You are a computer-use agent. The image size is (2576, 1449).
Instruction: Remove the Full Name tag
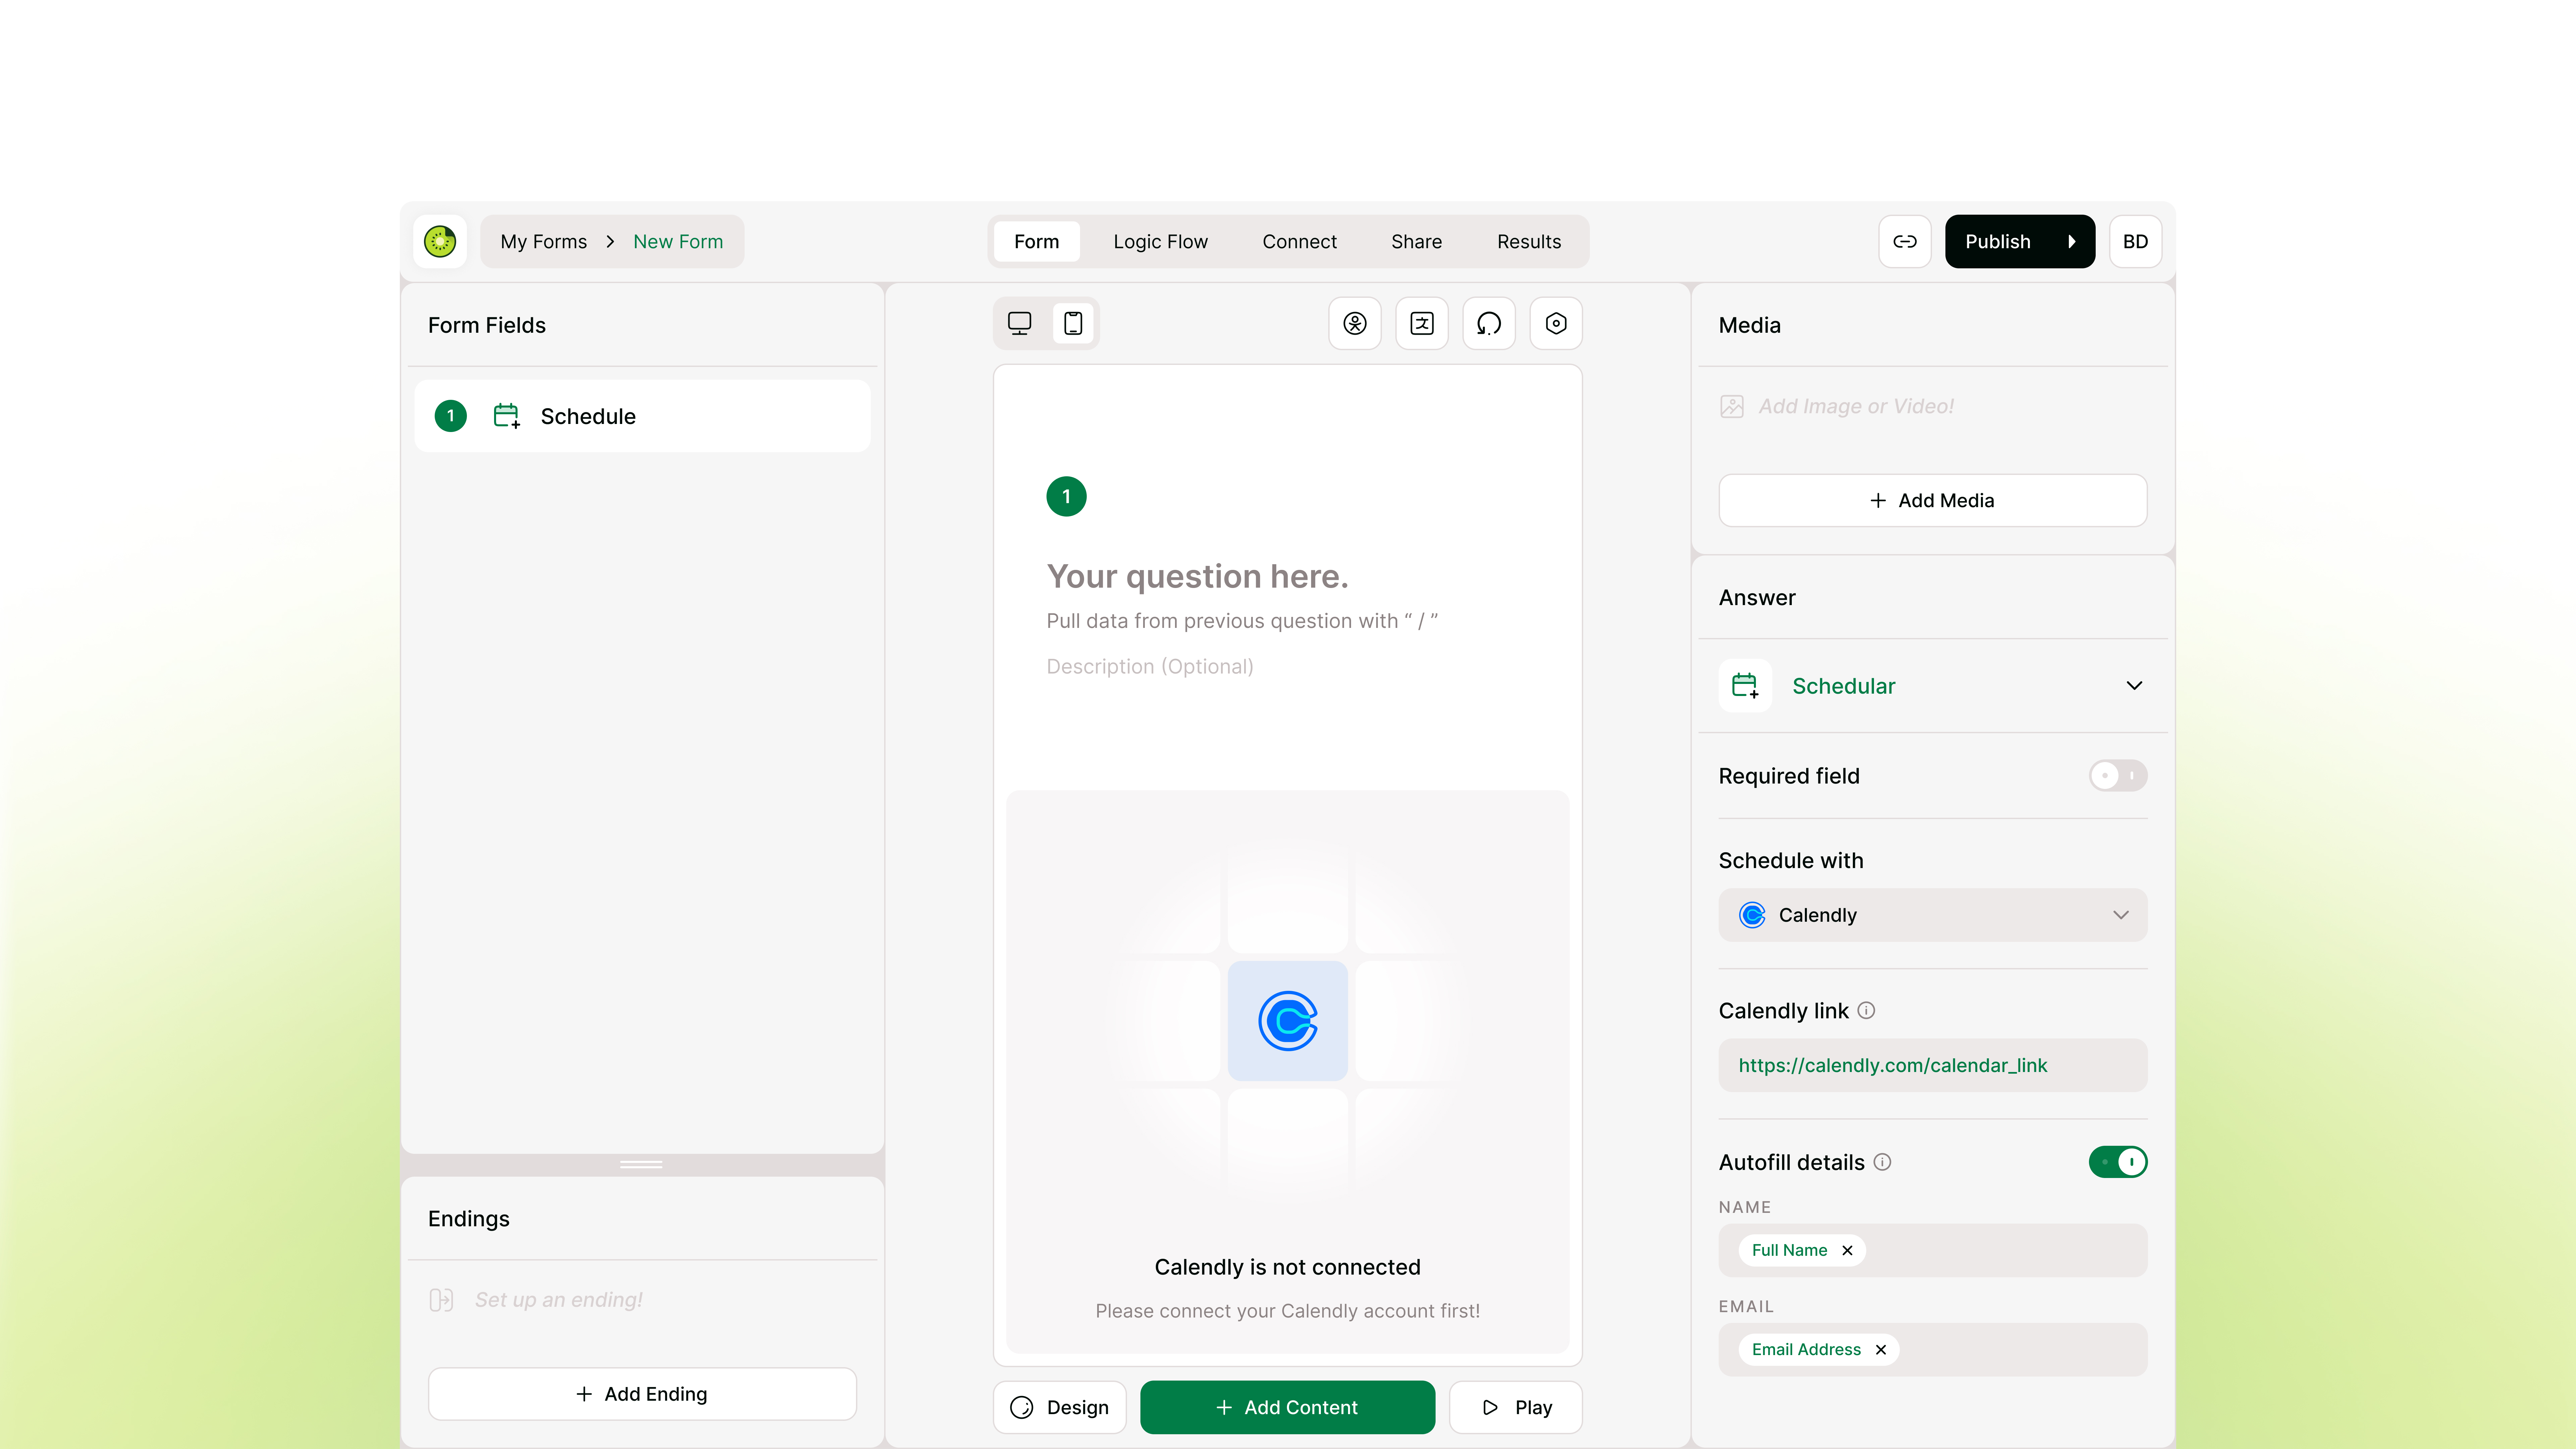tap(1847, 1250)
